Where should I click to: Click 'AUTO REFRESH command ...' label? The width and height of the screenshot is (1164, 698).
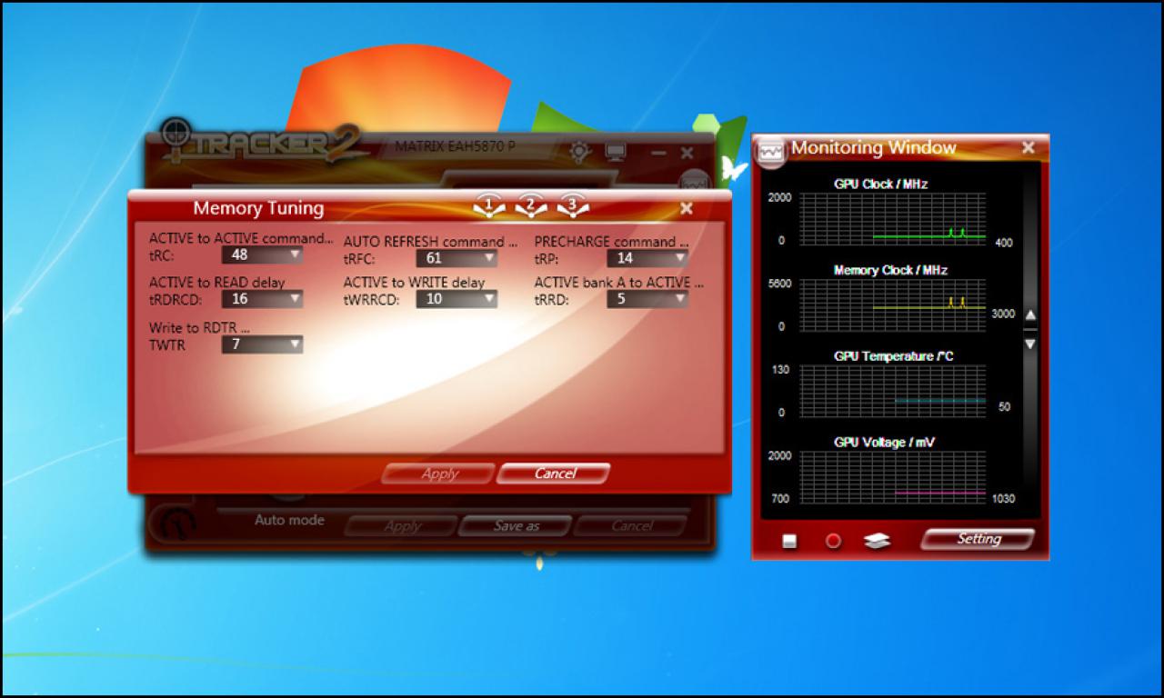tap(430, 242)
